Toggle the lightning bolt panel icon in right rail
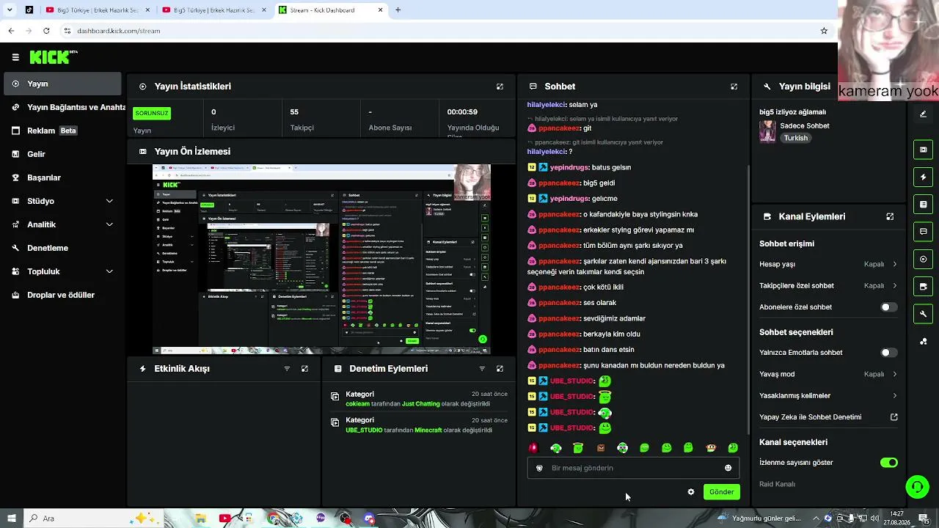This screenshot has width=939, height=528. click(923, 177)
